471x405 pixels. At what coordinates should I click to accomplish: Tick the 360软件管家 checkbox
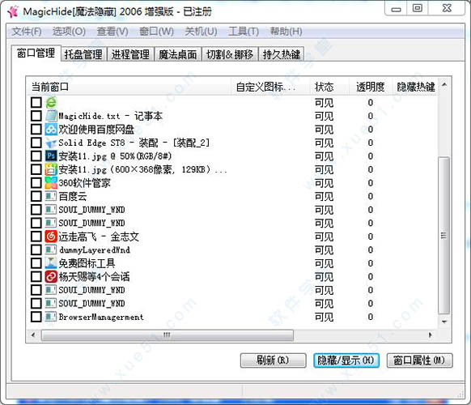[x=36, y=183]
